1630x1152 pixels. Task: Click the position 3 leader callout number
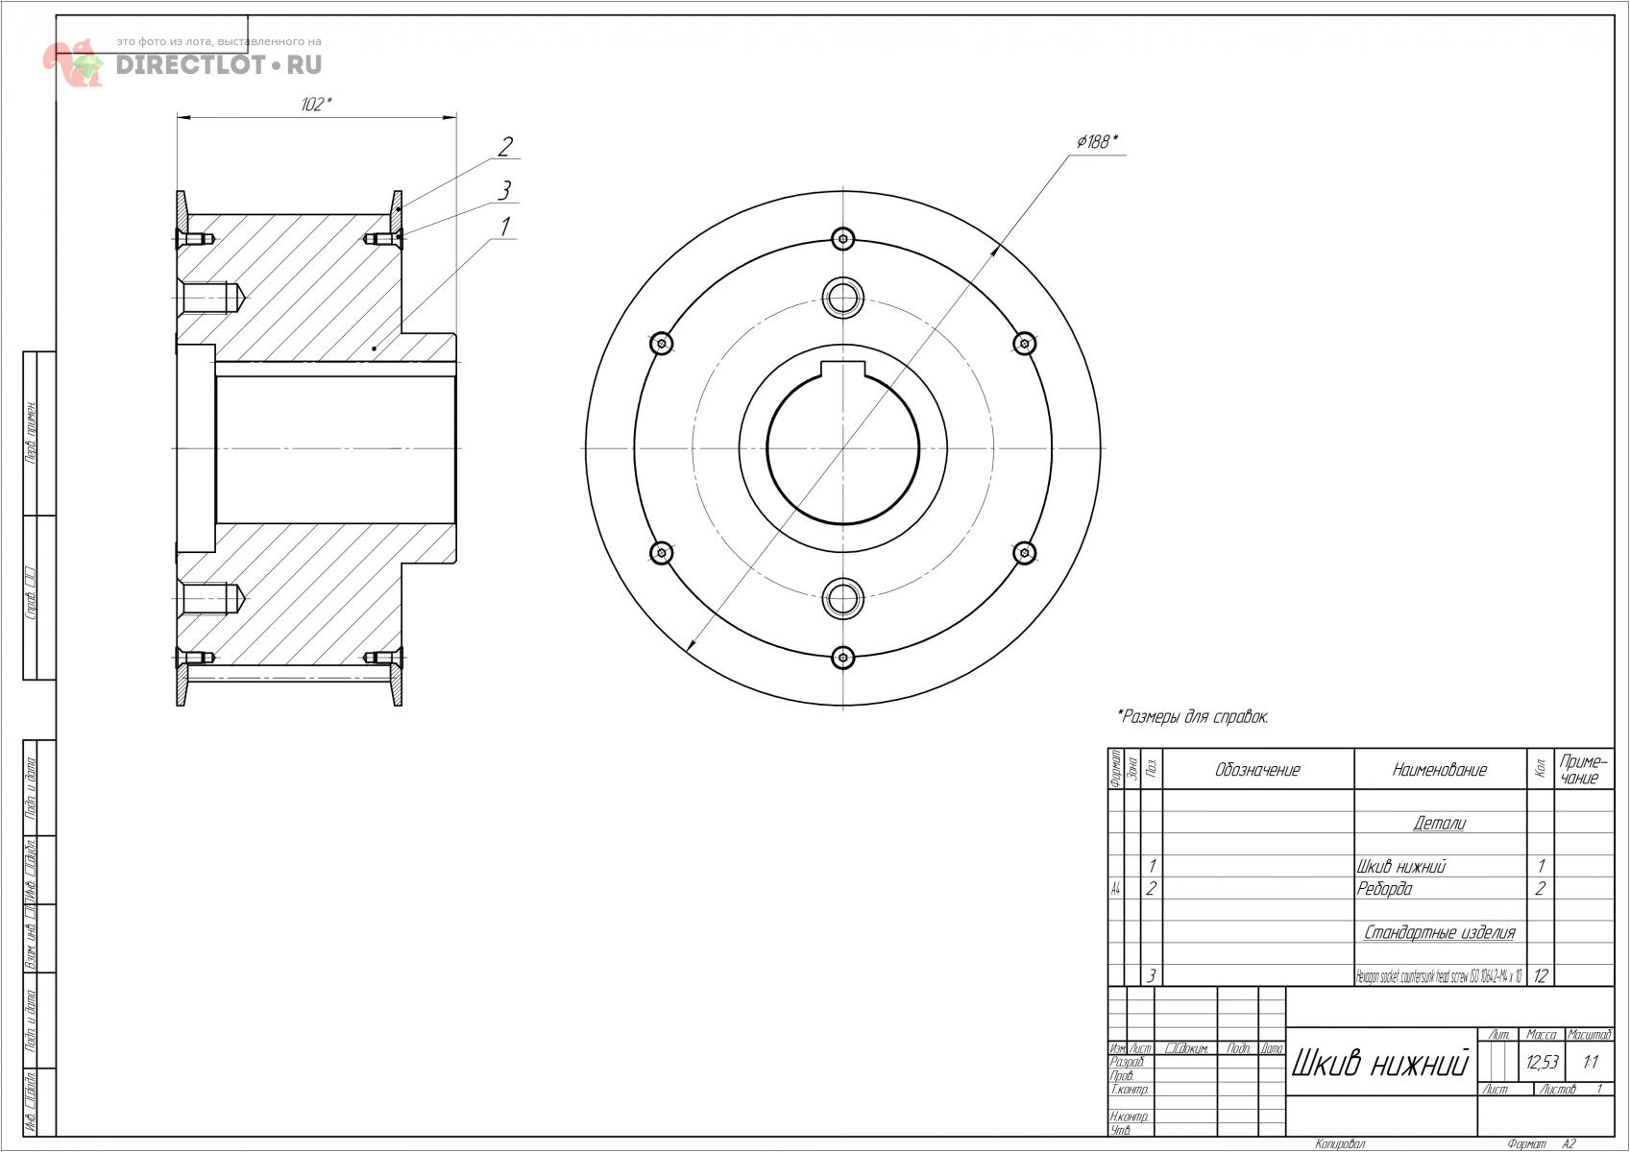pos(503,190)
